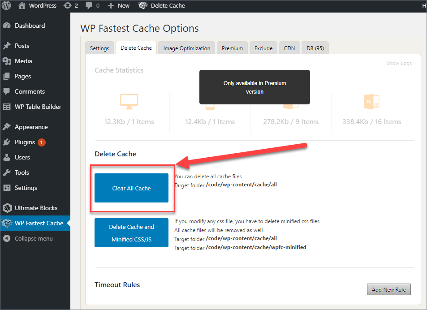Click cheetah Delete Cache icon in admin bar
Image resolution: width=427 pixels, height=310 pixels.
point(142,5)
